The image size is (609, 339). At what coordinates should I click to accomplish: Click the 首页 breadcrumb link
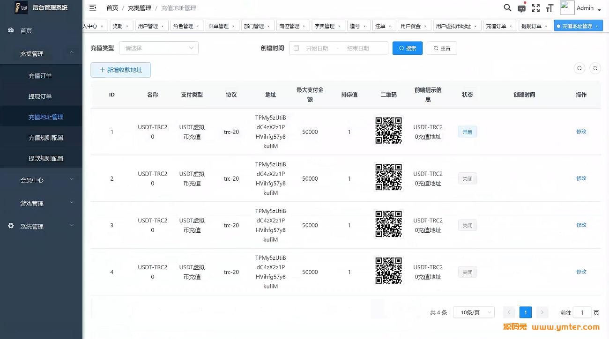[x=112, y=8]
